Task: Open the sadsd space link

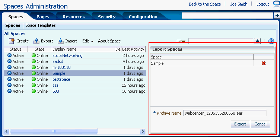Action: click(58, 61)
